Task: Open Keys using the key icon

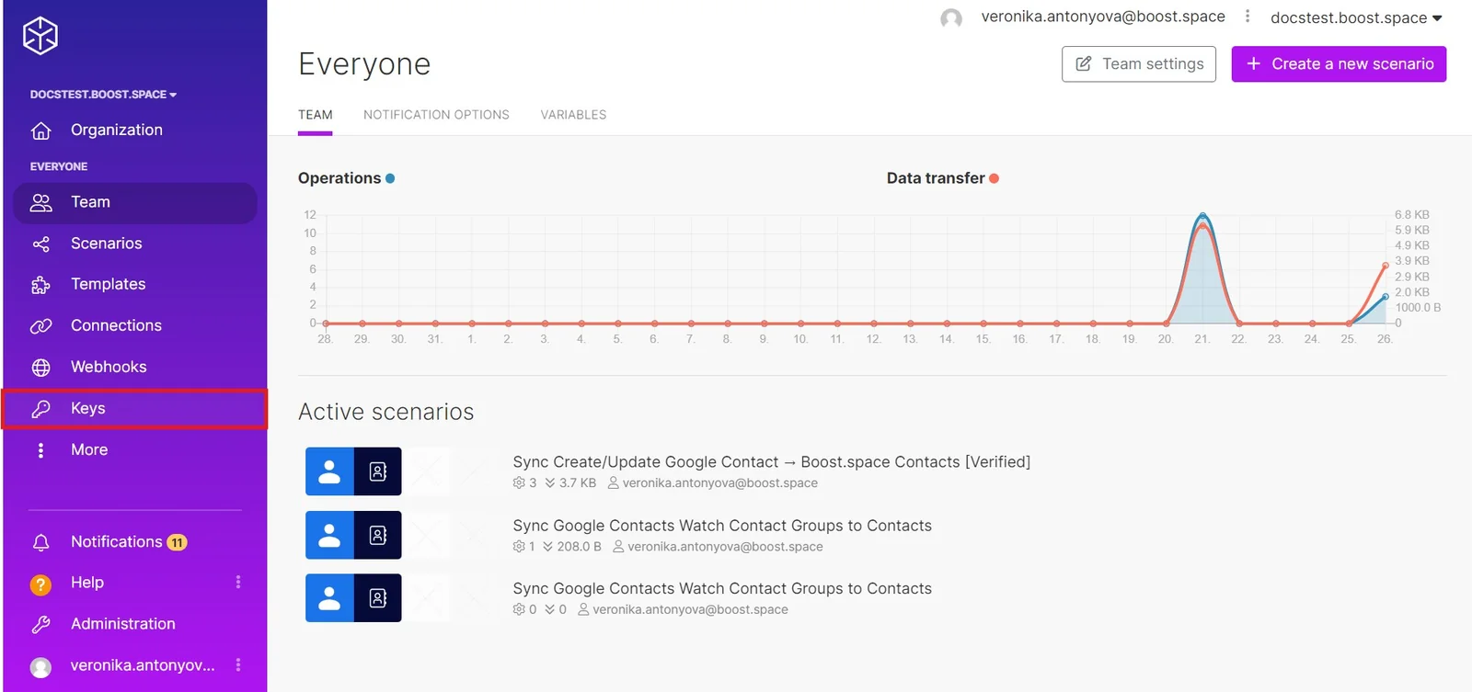Action: point(40,409)
